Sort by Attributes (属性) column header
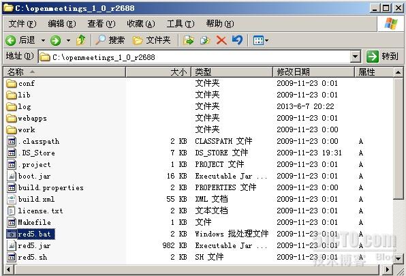This screenshot has height=276, width=406. [373, 72]
